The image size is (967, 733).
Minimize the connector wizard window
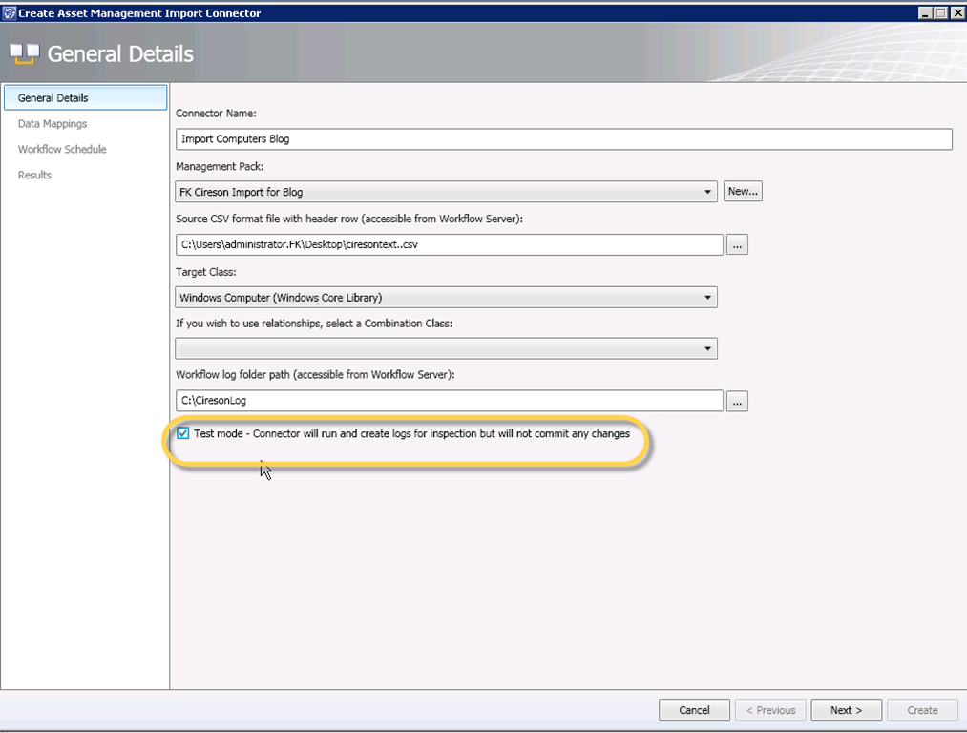(924, 13)
